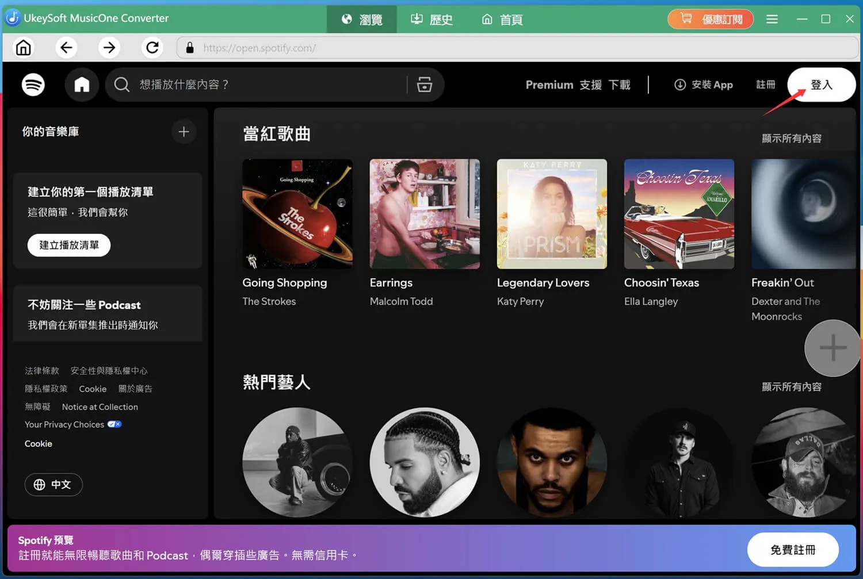Open the Earrings album cover
Image resolution: width=863 pixels, height=579 pixels.
click(x=425, y=214)
